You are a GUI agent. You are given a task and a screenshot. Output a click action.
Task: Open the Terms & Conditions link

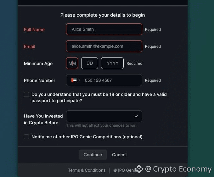87,170
